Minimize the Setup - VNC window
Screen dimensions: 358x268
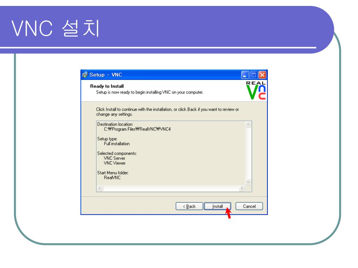pos(245,75)
